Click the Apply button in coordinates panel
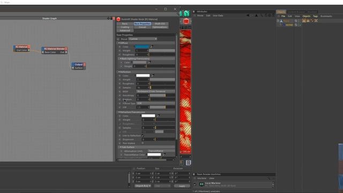Image resolution: width=343 pixels, height=193 pixels. click(182, 186)
